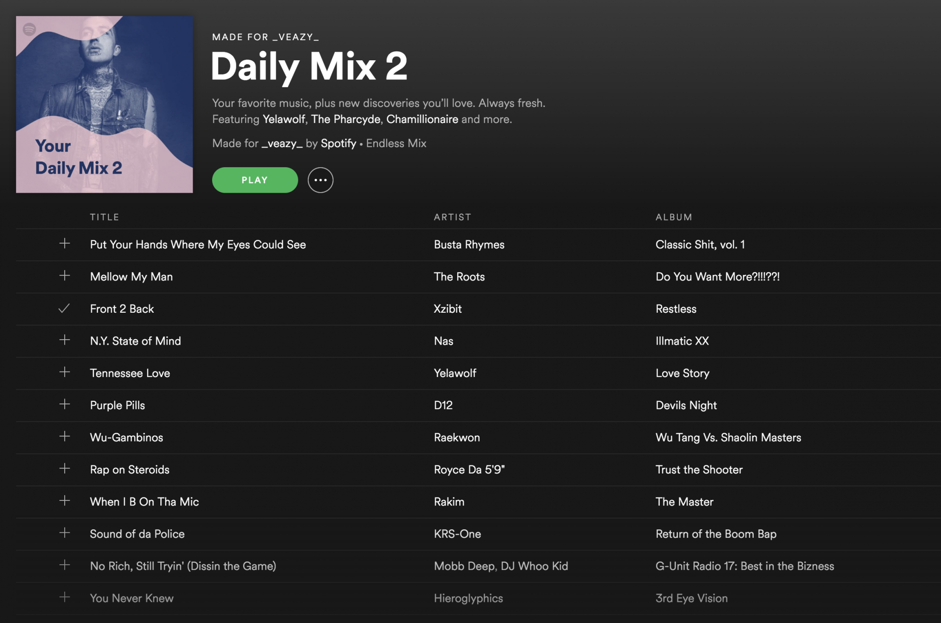Sort by the ARTIST column header

click(x=452, y=217)
